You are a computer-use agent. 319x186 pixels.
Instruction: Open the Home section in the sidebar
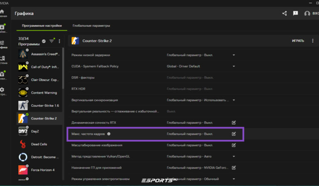click(3, 13)
